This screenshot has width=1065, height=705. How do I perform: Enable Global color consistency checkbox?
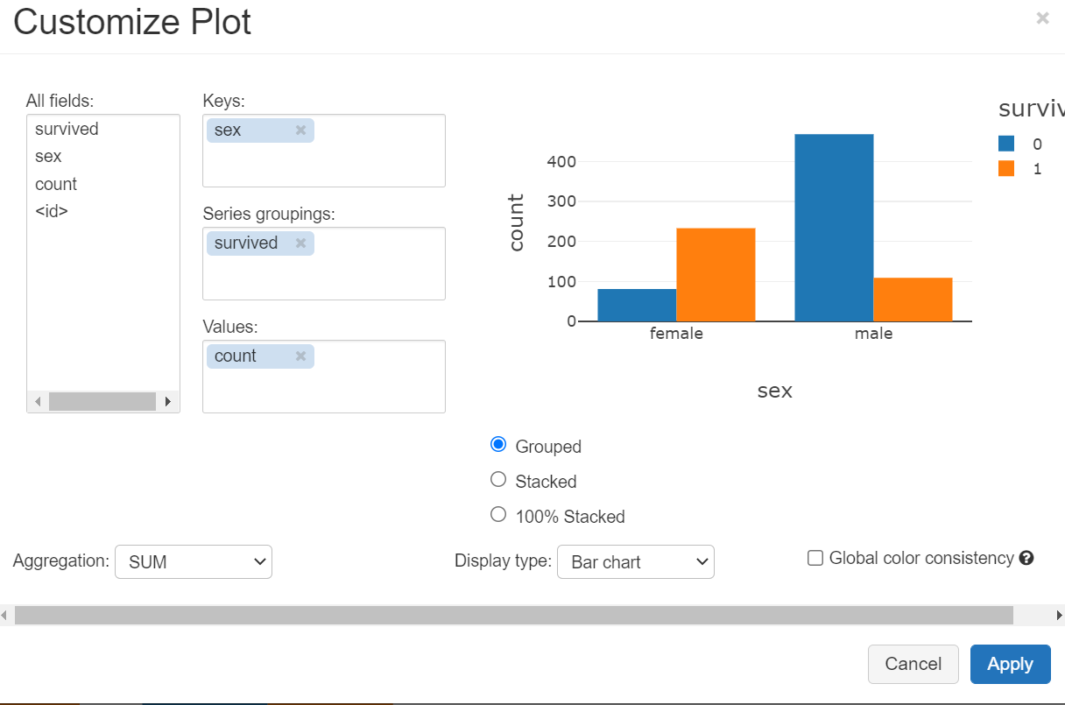click(815, 558)
